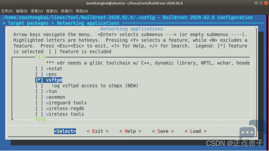269x151 pixels.
Task: Select the wireguard tools label
Action: point(66,103)
